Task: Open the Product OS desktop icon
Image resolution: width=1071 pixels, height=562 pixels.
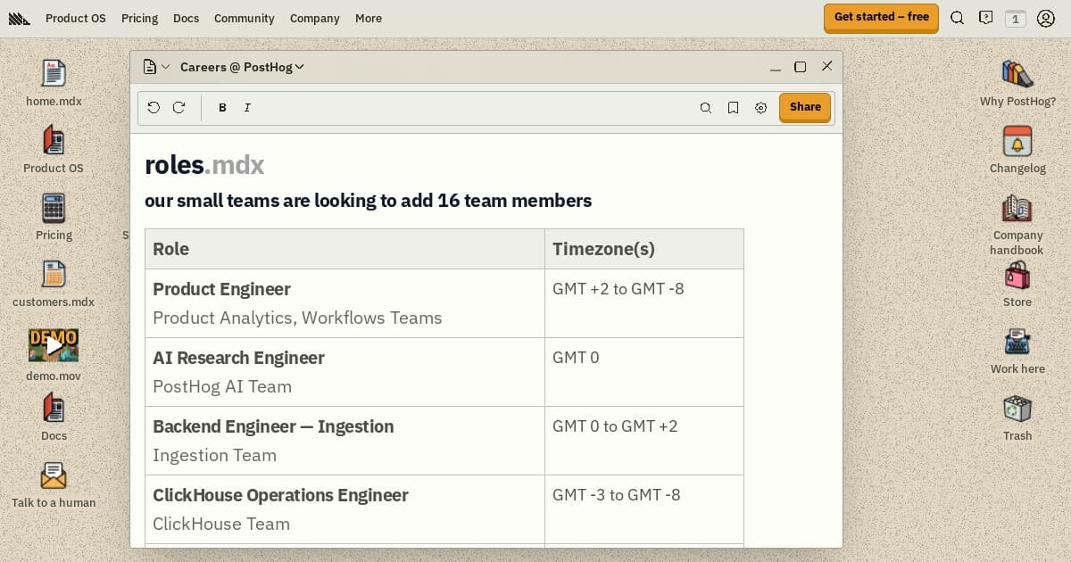Action: 54,140
